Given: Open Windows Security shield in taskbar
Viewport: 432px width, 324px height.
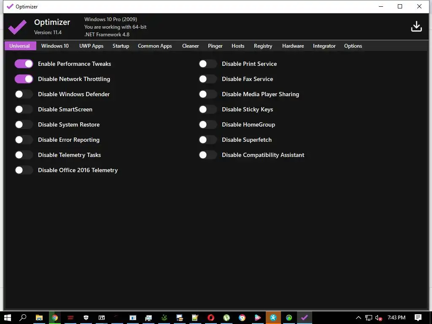Looking at the screenshot, I should coord(86,318).
